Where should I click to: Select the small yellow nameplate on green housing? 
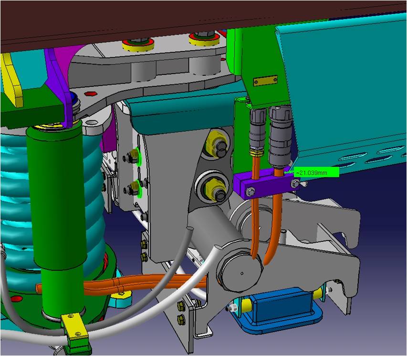click(265, 81)
